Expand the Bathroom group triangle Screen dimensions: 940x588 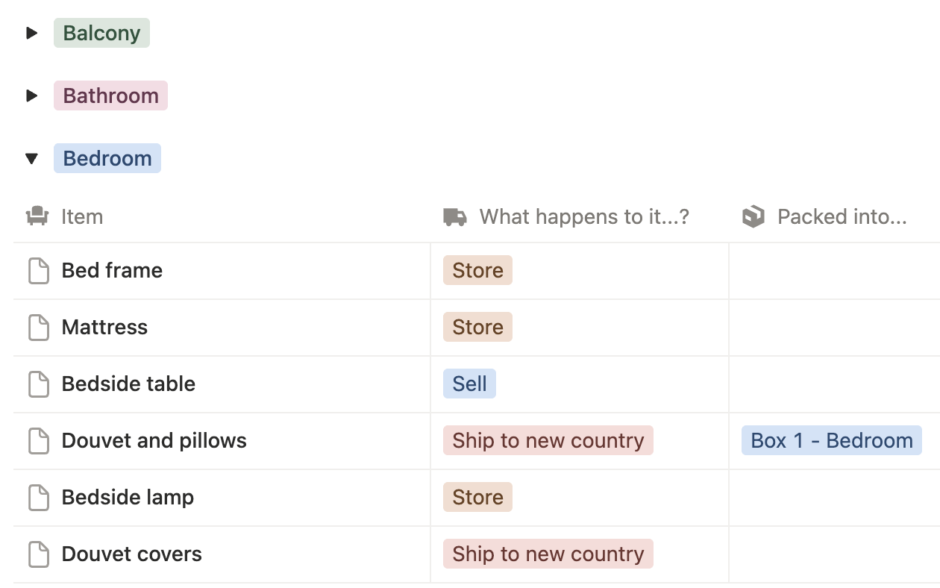[x=31, y=96]
